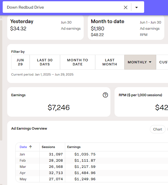The height and width of the screenshot is (185, 168).
Task: Click sessions value 31,097
Action: tap(56, 154)
